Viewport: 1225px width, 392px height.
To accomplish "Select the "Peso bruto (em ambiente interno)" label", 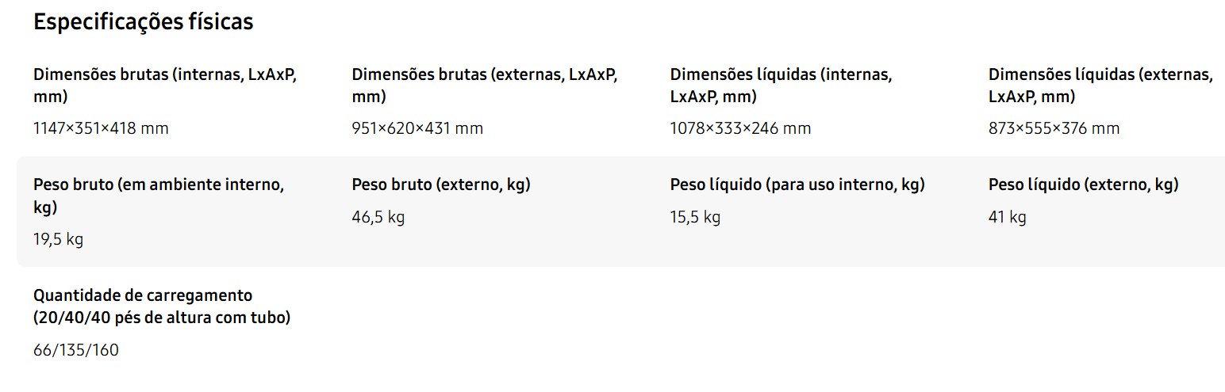I will pos(159,196).
